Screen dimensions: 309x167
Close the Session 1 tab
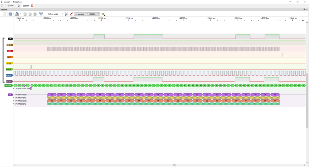(32, 6)
